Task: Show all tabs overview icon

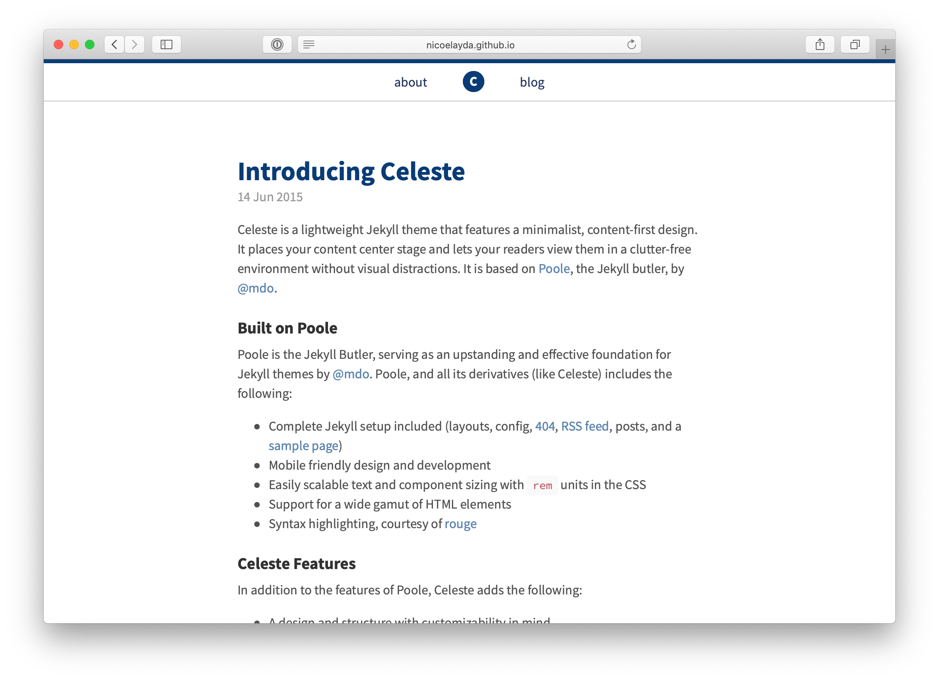Action: point(854,45)
